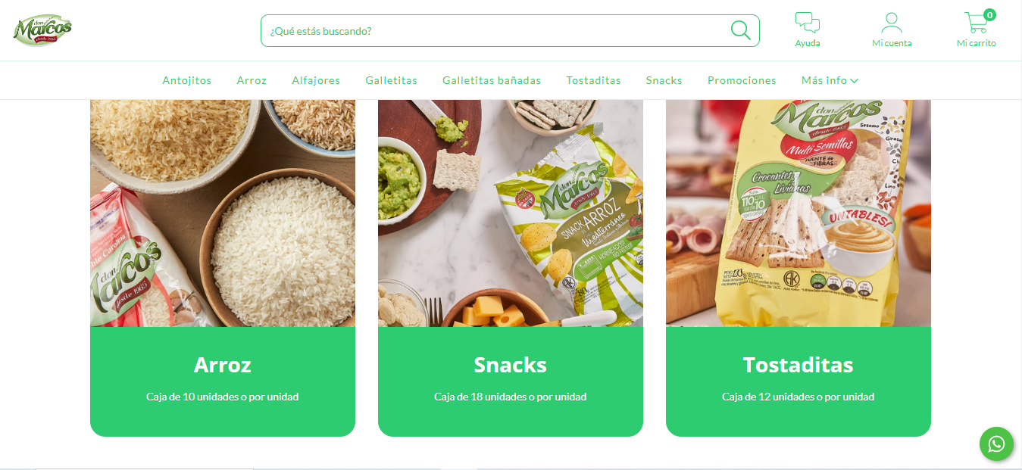Image resolution: width=1022 pixels, height=470 pixels.
Task: Open WhatsApp chat floating button
Action: coord(996,444)
